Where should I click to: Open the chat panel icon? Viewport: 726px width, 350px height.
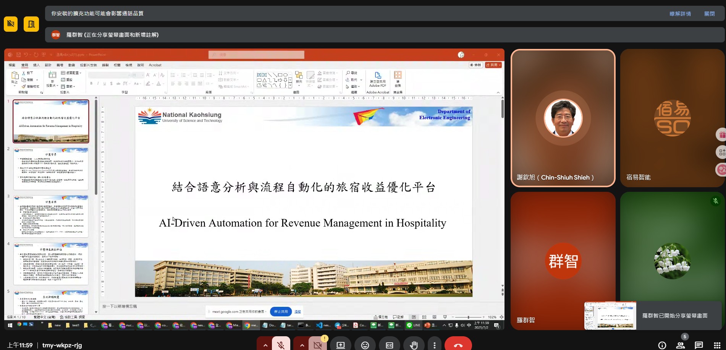coord(699,345)
